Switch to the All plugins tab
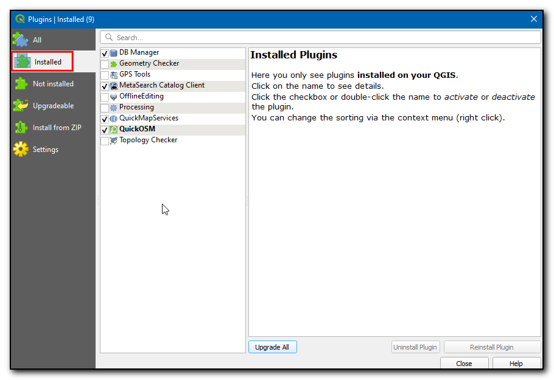The width and height of the screenshot is (554, 380). point(37,40)
